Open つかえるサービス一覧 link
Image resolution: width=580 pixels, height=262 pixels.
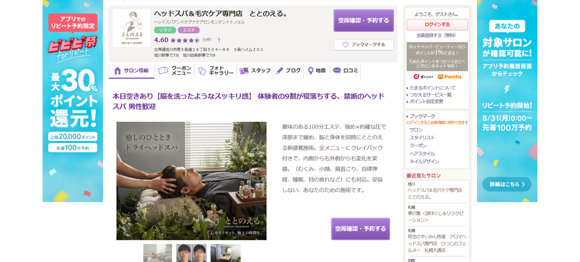click(430, 95)
